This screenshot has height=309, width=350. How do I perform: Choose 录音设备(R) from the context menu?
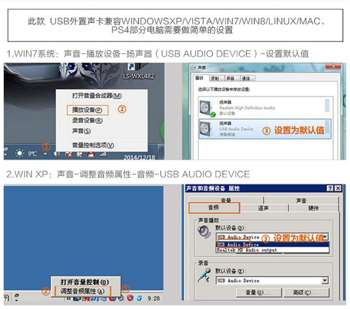click(x=87, y=121)
